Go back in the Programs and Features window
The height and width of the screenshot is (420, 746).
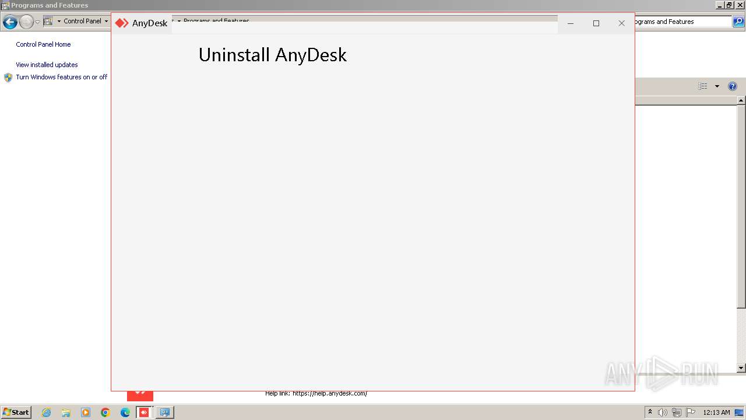pos(10,22)
